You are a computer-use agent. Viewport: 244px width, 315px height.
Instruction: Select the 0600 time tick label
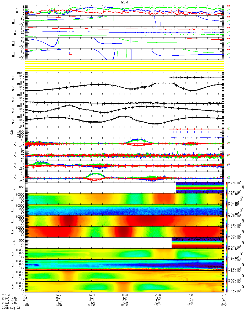click(25, 305)
